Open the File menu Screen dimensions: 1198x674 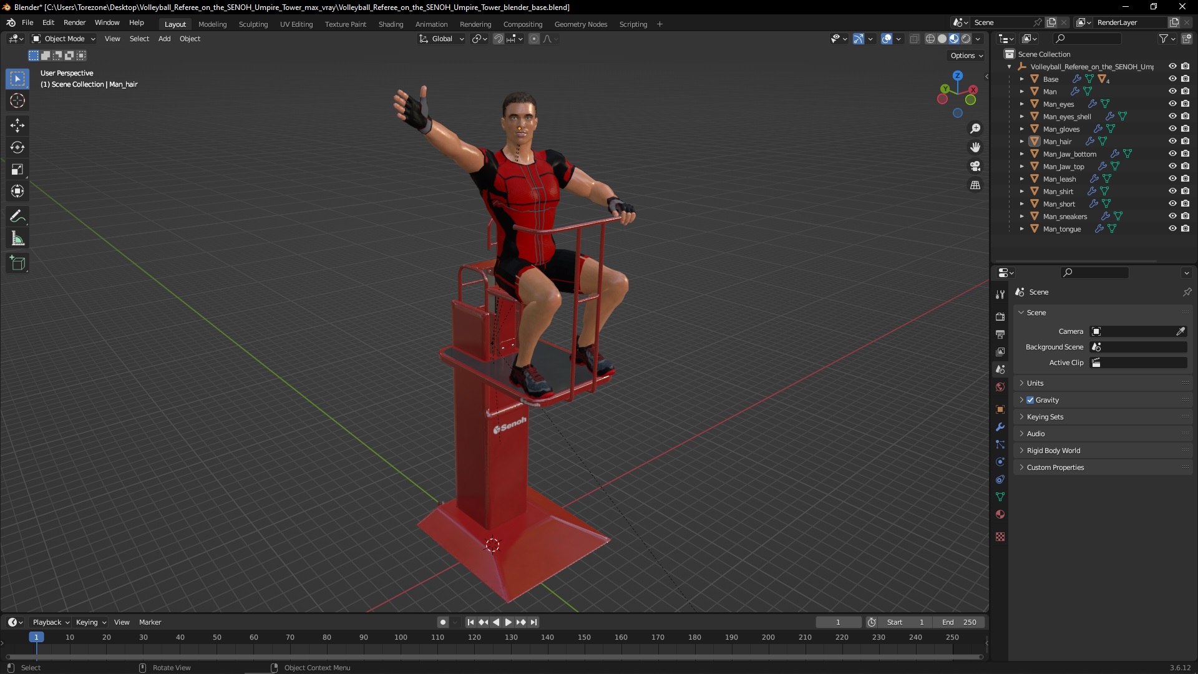coord(27,22)
